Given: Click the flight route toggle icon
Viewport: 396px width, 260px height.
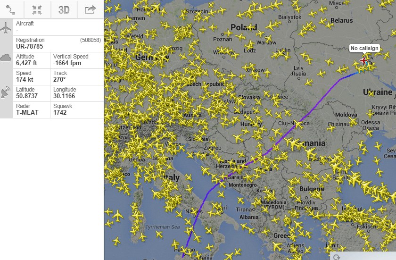Looking at the screenshot, I should [11, 10].
